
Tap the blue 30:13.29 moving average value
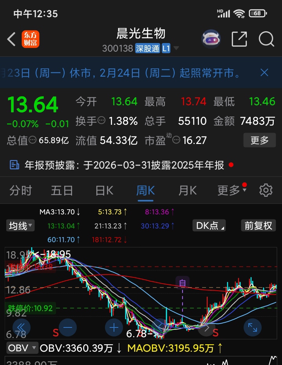tap(158, 226)
